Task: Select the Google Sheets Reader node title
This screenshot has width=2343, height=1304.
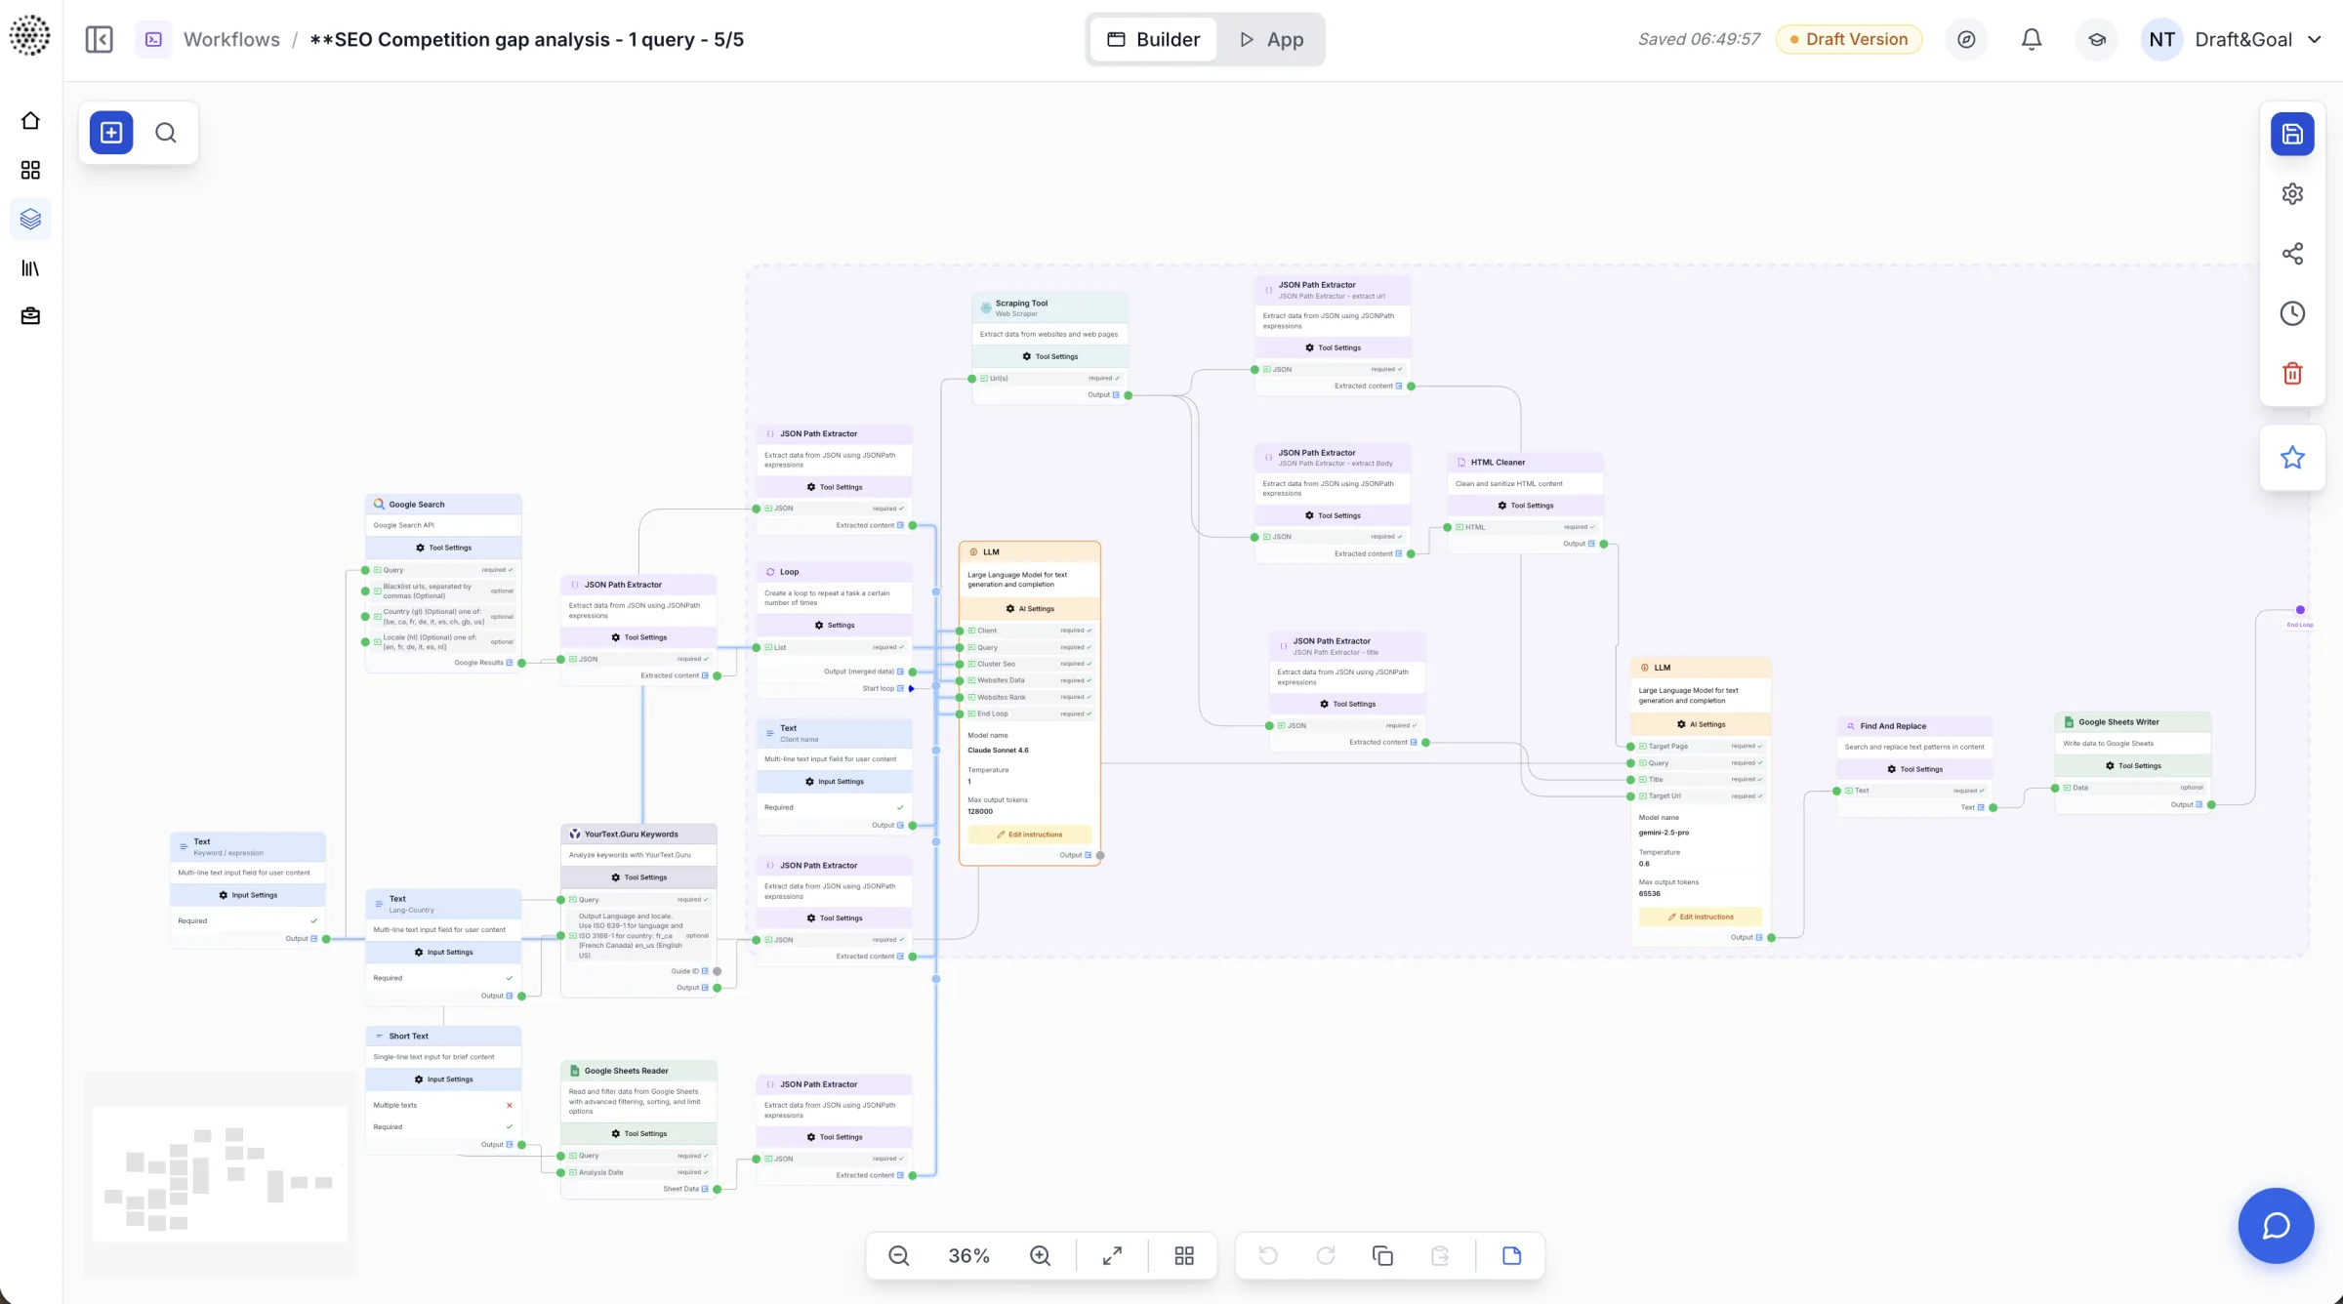Action: (626, 1071)
